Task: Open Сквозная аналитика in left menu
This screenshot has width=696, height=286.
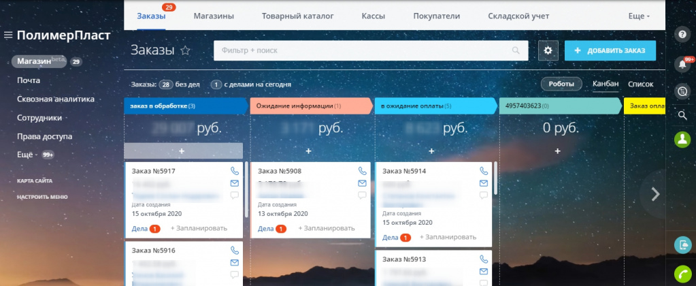Action: pos(56,99)
